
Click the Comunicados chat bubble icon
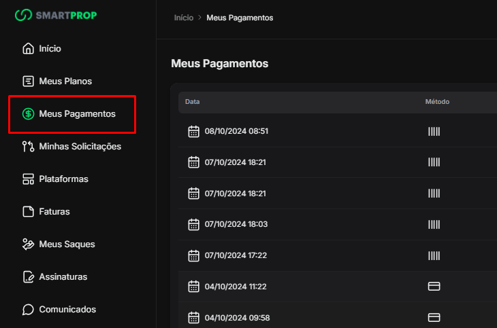28,310
